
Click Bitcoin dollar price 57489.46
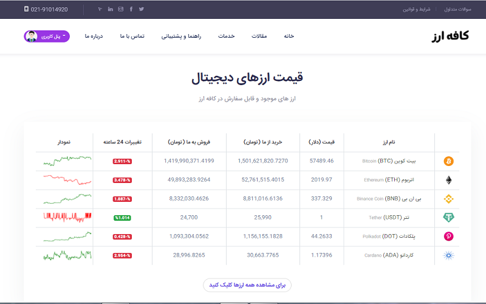click(321, 161)
